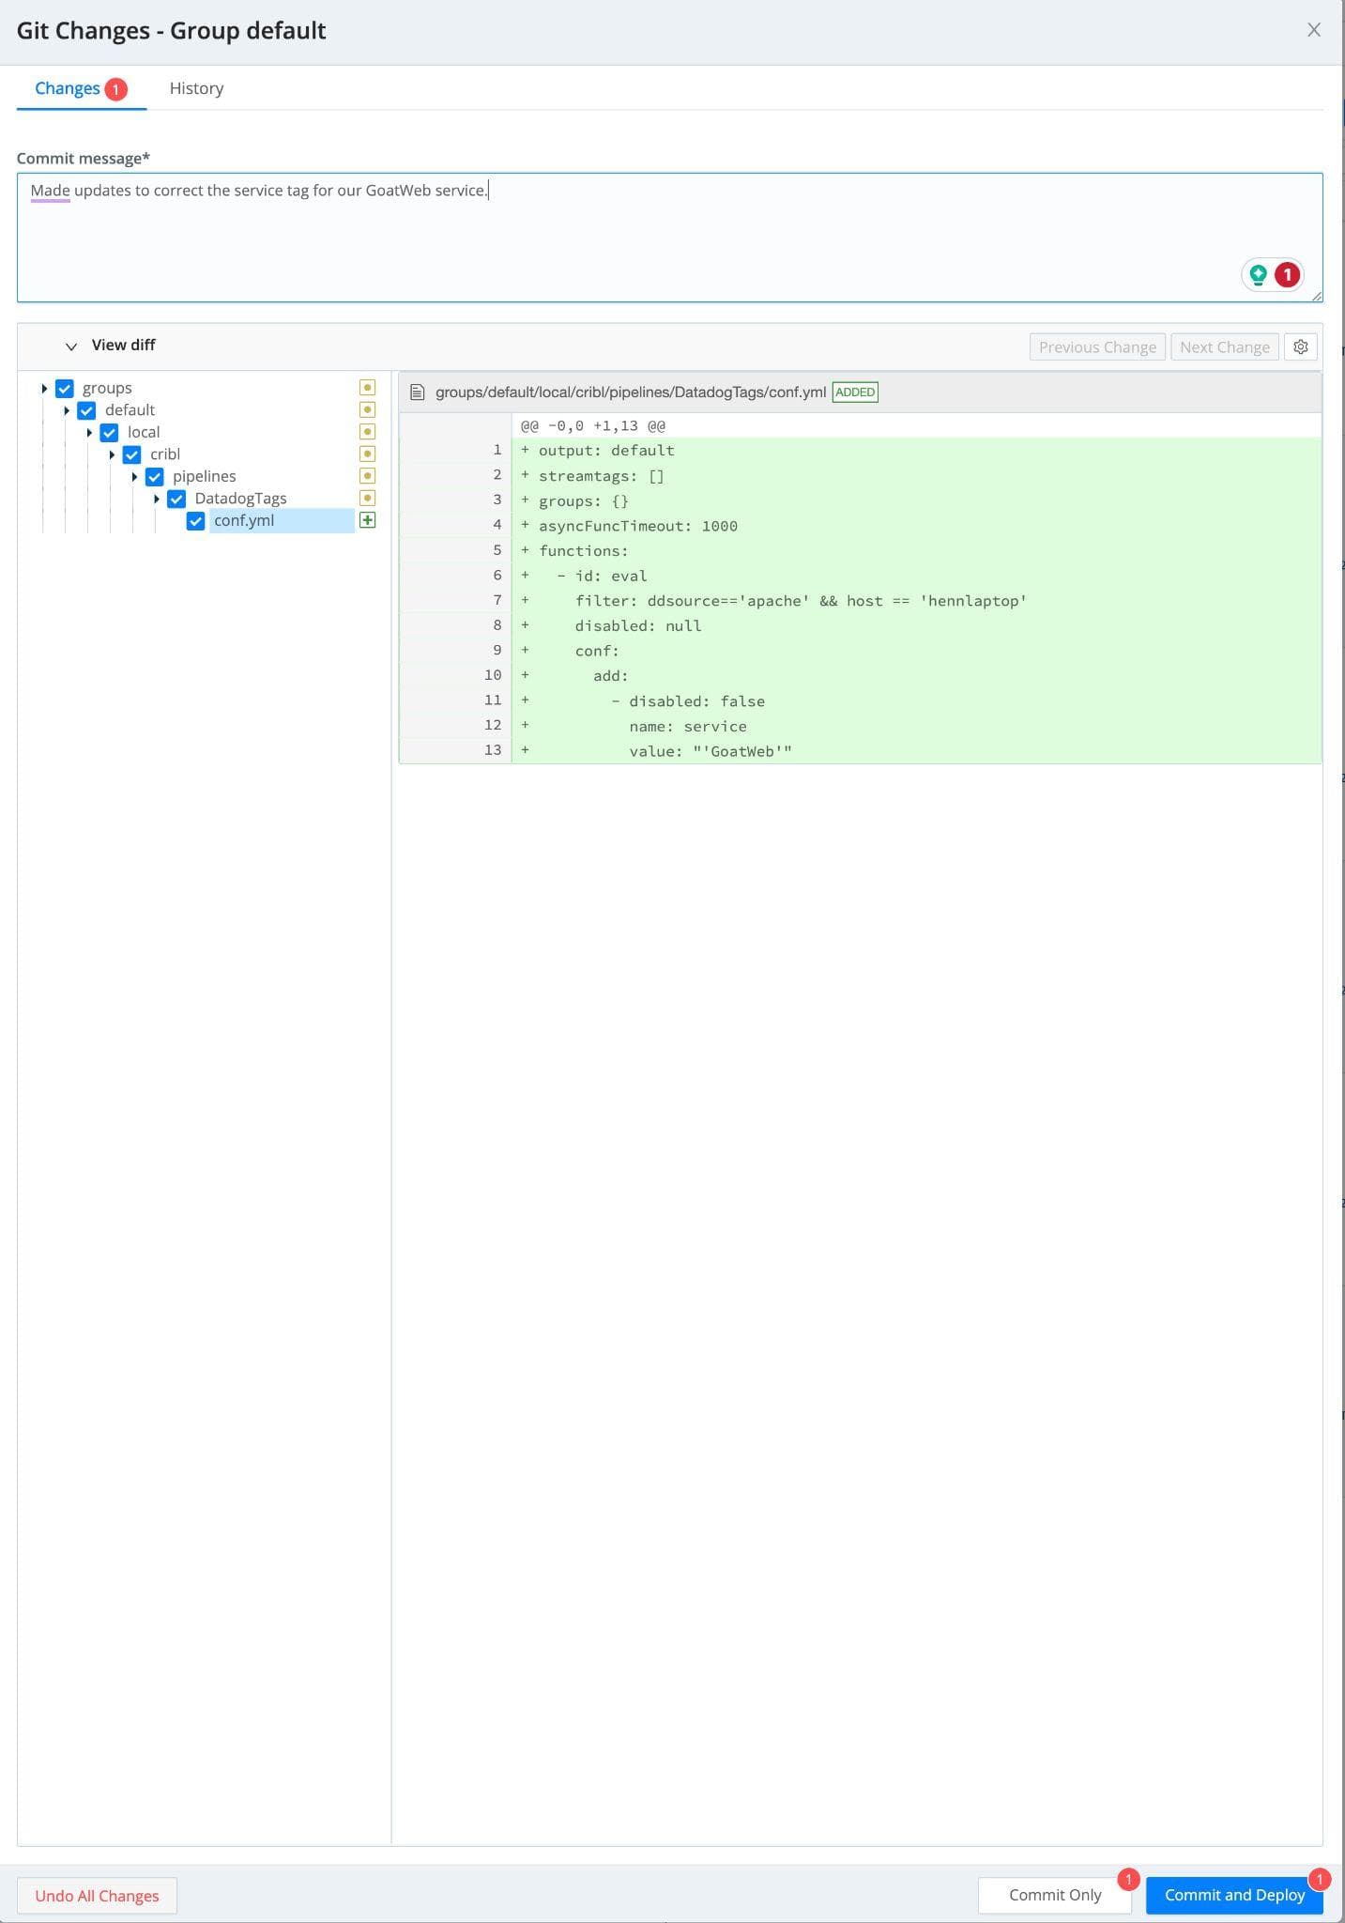Toggle the pipelines folder checkbox
The image size is (1345, 1923).
(155, 477)
